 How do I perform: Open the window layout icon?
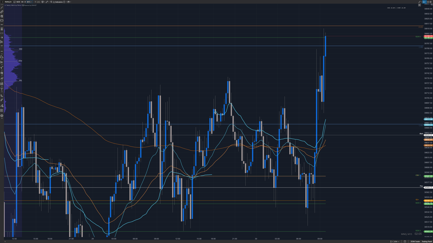coord(69,2)
